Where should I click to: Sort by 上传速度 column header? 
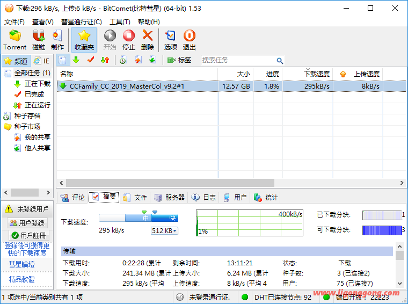(x=358, y=74)
